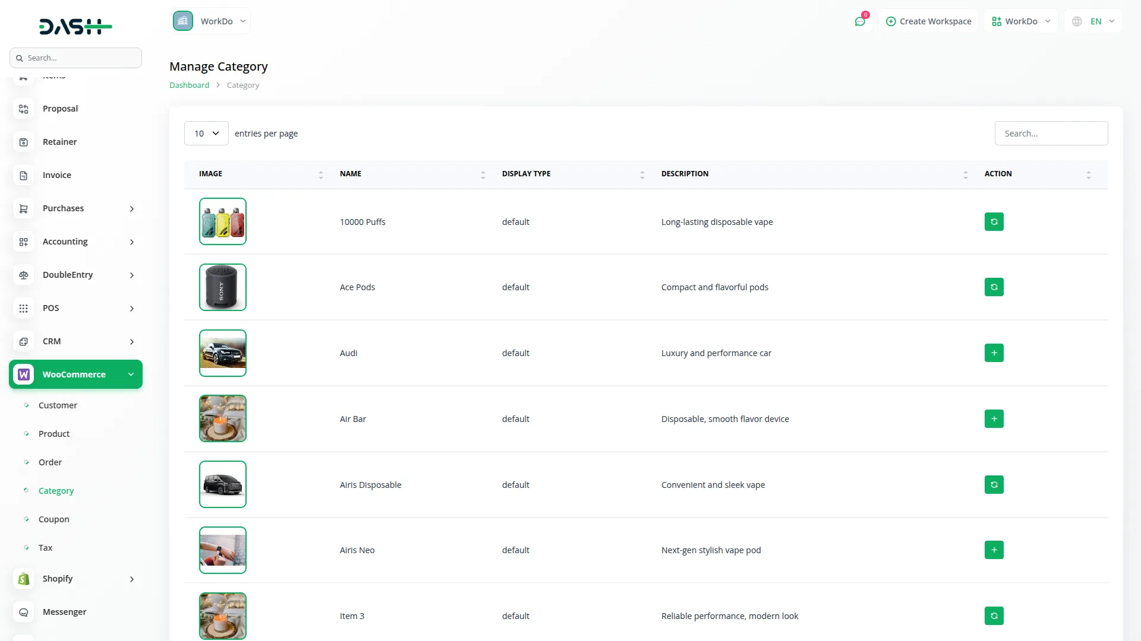Click the Retainer icon in the sidebar
The height and width of the screenshot is (641, 1141).
click(x=23, y=142)
